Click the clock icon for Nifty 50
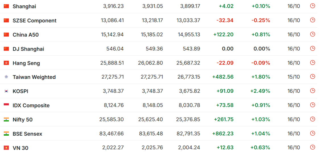 point(312,119)
